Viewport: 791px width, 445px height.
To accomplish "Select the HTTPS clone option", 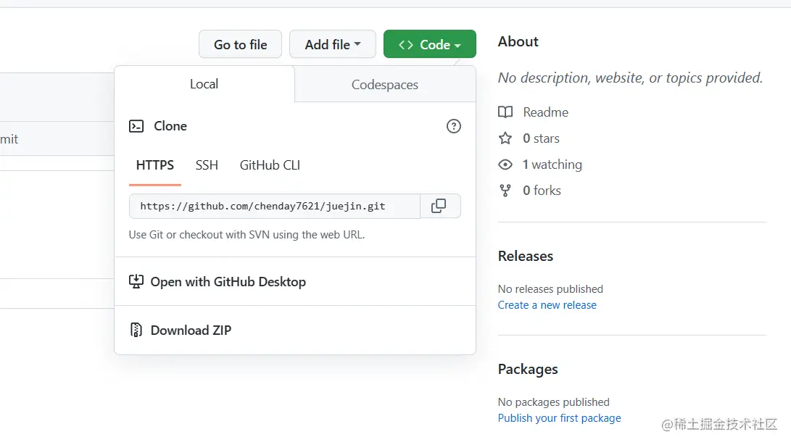I will tap(155, 165).
